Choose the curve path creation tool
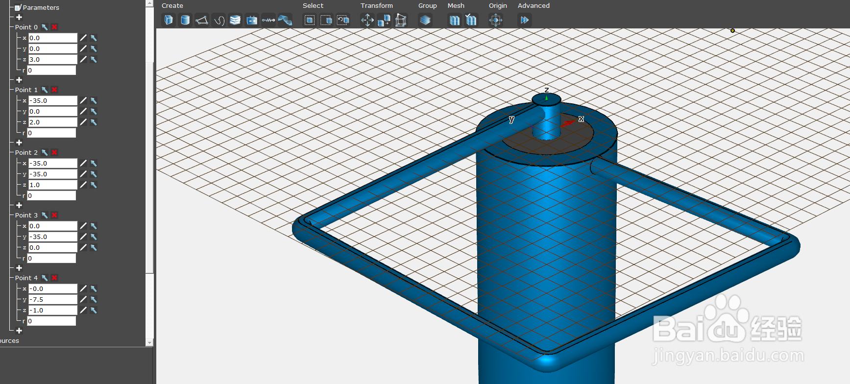The width and height of the screenshot is (850, 384). pyautogui.click(x=219, y=20)
